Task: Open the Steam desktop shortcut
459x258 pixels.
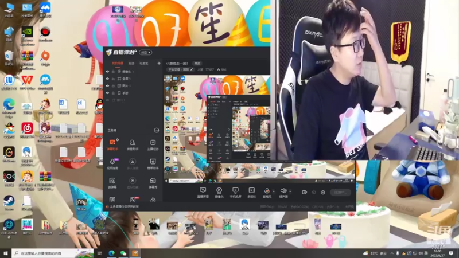Action: coord(9,203)
